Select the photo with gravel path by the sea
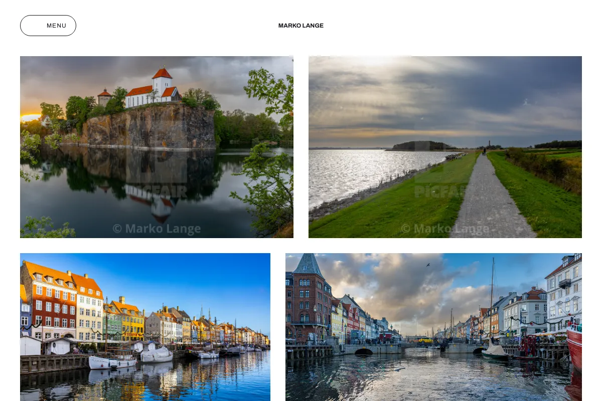This screenshot has width=602, height=401. (x=445, y=147)
